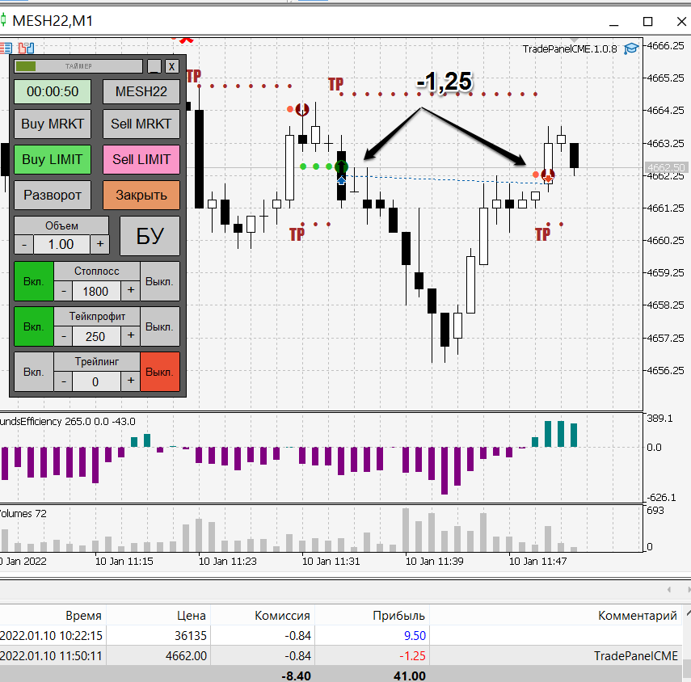Click the total profit 41.00
Screen dimensions: 691x682
pos(410,676)
